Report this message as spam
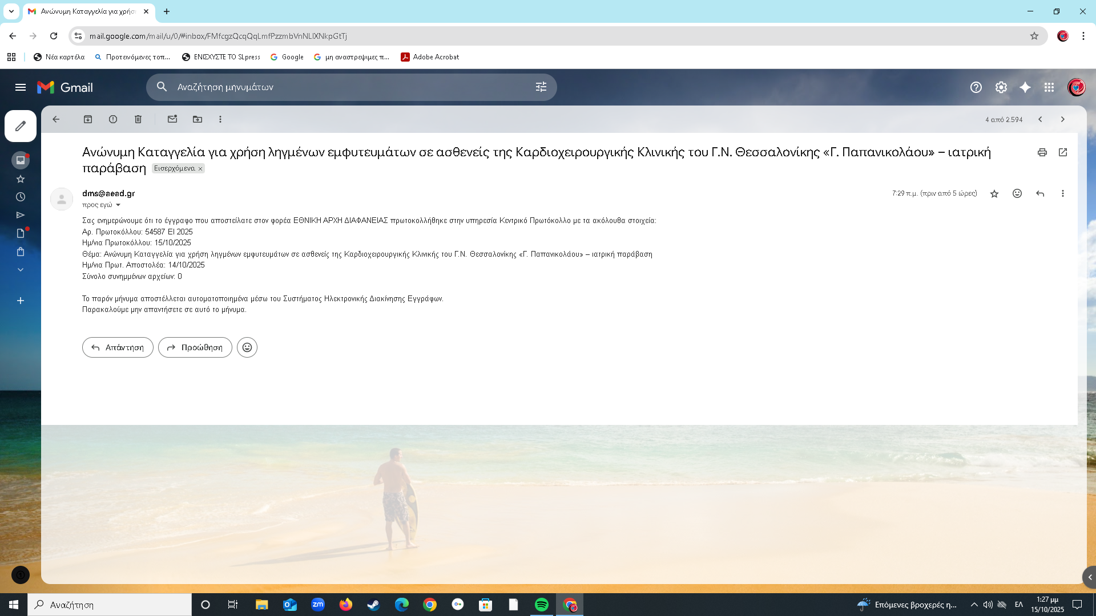Viewport: 1096px width, 616px height. pos(113,119)
